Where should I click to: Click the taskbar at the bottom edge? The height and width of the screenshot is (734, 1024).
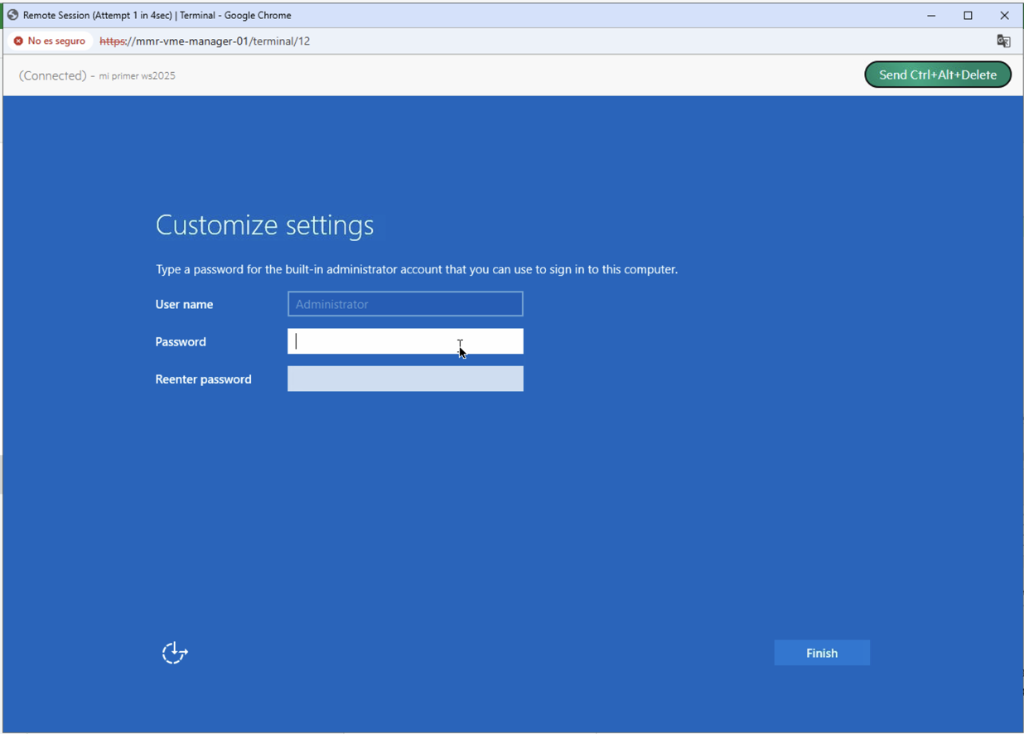(x=512, y=732)
